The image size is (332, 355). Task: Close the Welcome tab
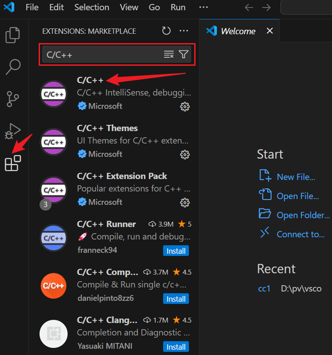(x=270, y=31)
